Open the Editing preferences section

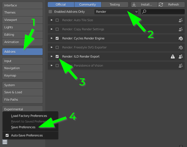(22, 35)
